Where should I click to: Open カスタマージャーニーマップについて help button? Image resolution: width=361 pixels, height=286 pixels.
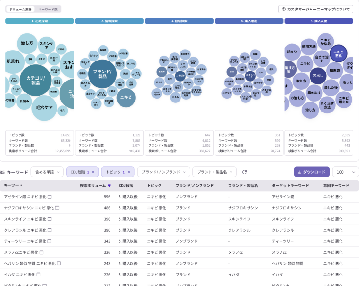(x=315, y=9)
